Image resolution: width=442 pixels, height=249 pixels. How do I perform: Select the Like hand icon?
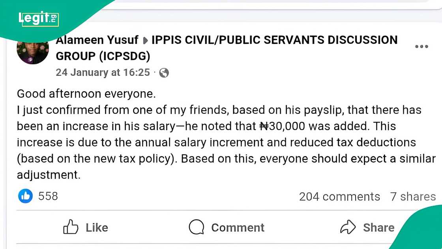tap(71, 227)
